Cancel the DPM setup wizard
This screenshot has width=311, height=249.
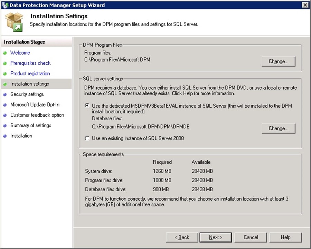tap(251, 237)
